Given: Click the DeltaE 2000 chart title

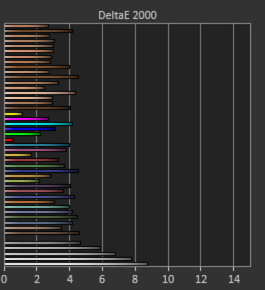Looking at the screenshot, I should (x=128, y=15).
